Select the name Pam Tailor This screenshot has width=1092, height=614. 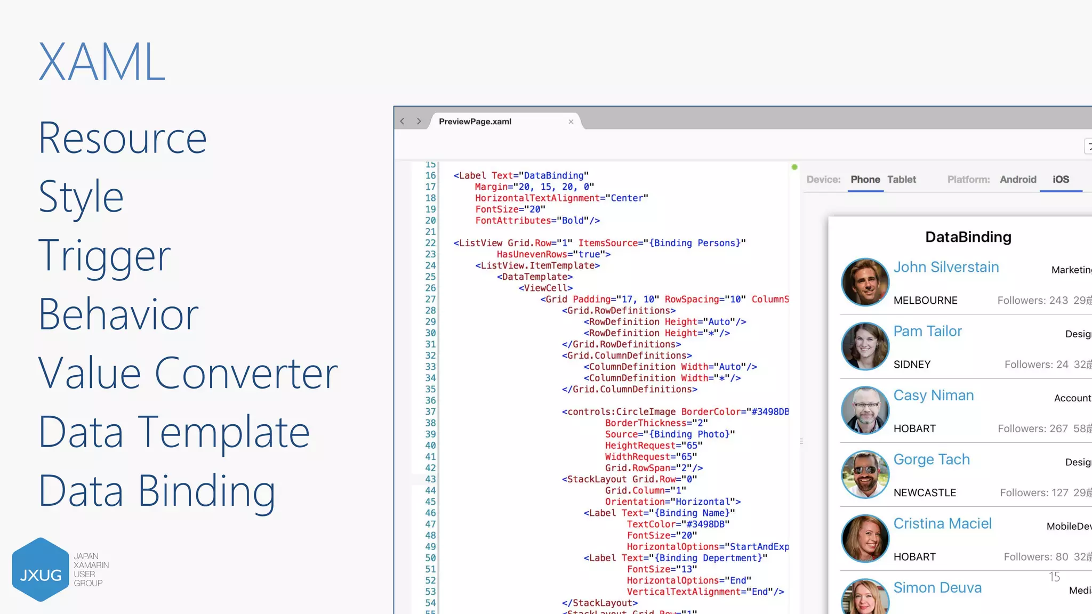click(x=927, y=331)
